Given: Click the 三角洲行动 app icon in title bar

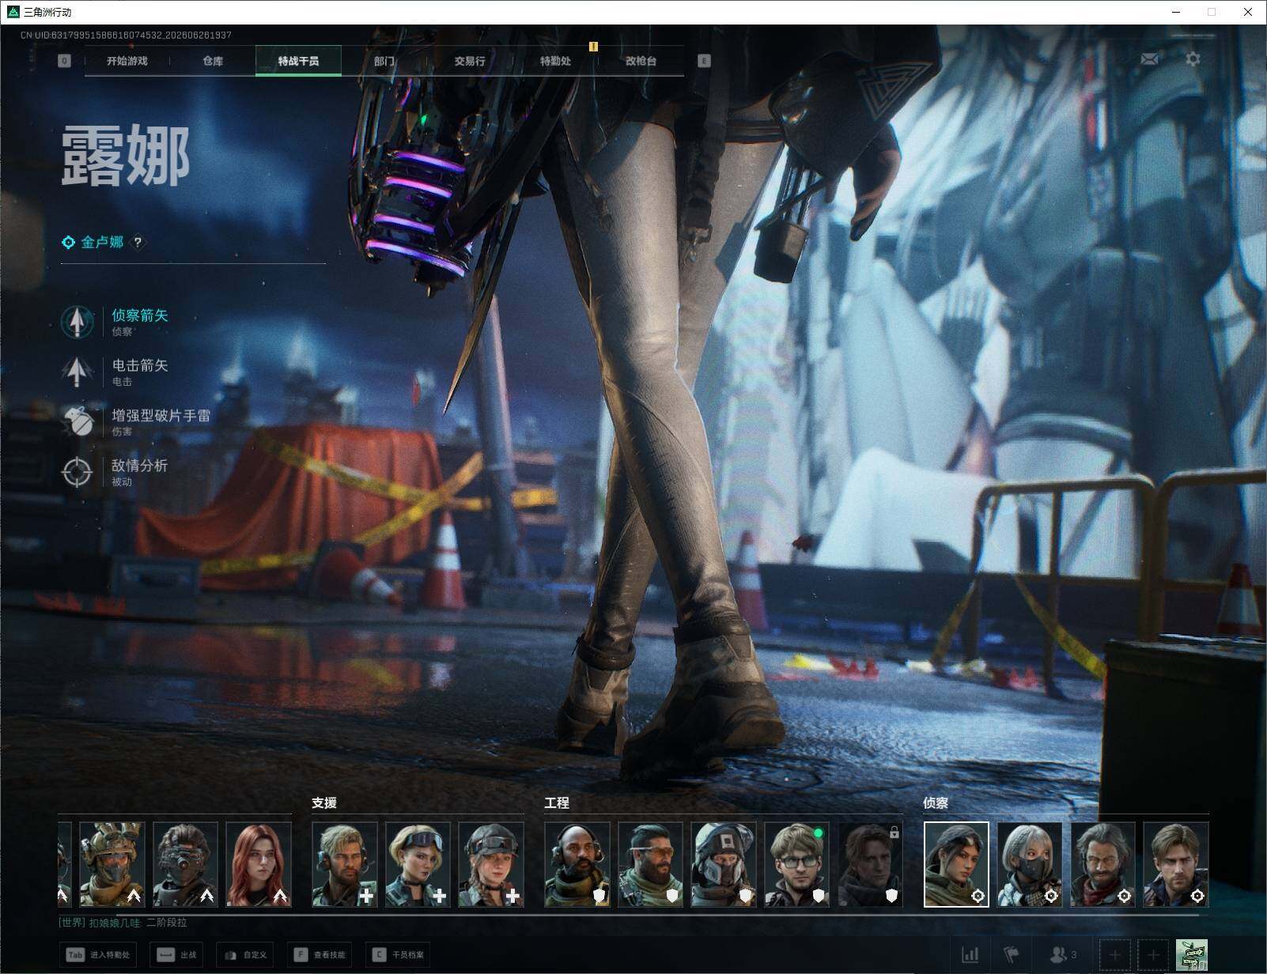Looking at the screenshot, I should [x=13, y=12].
